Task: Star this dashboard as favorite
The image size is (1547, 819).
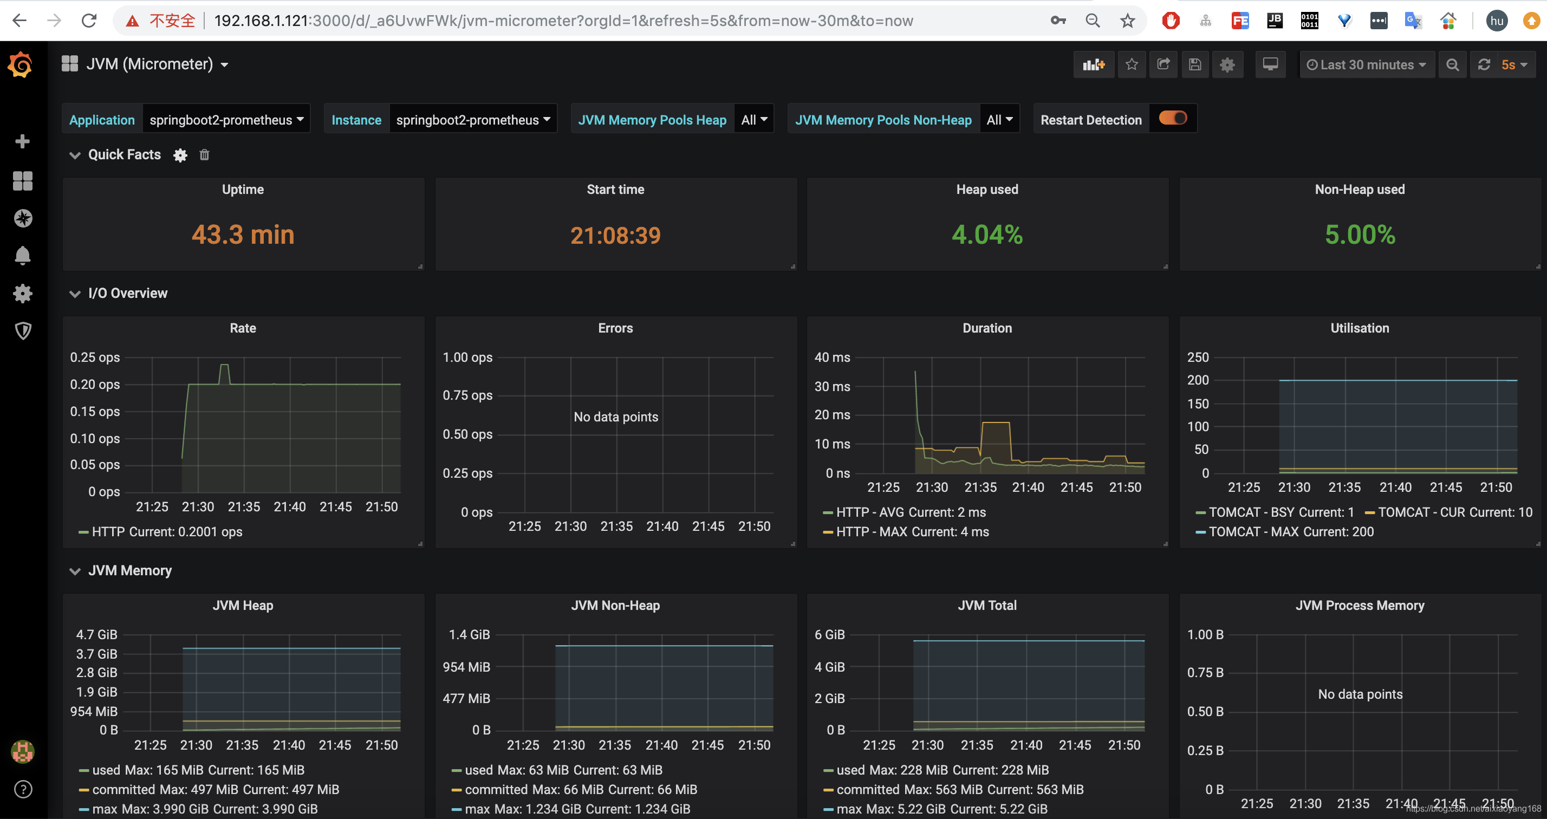Action: (1132, 64)
